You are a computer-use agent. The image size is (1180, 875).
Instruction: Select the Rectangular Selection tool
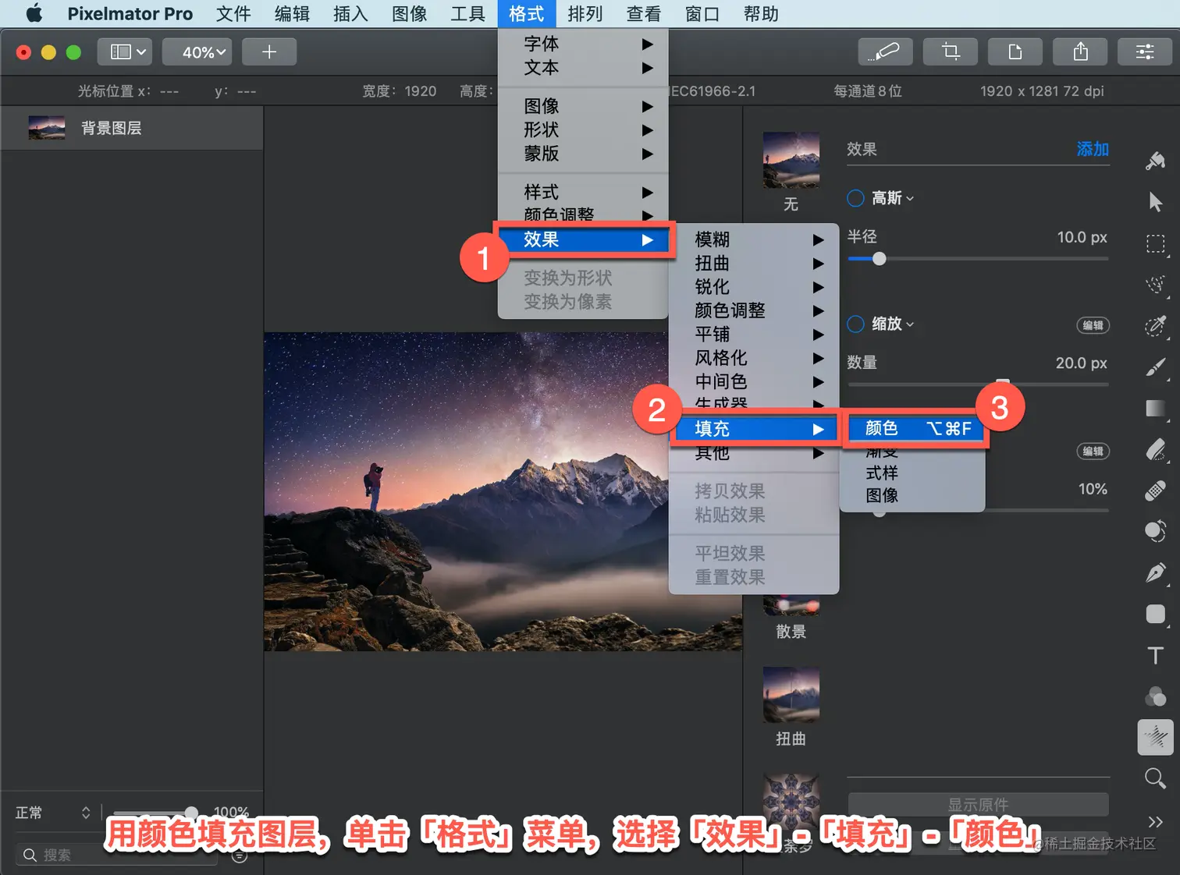pyautogui.click(x=1155, y=244)
